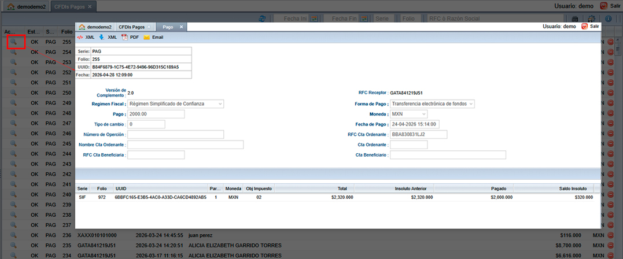This screenshot has height=259, width=623.
Task: Open the Fecha Fin calendar picker
Action: (365, 18)
